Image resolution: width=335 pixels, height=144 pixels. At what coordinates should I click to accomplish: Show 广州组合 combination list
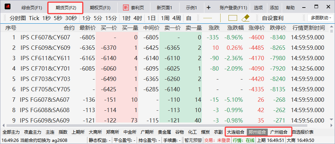pyautogui.click(x=279, y=132)
